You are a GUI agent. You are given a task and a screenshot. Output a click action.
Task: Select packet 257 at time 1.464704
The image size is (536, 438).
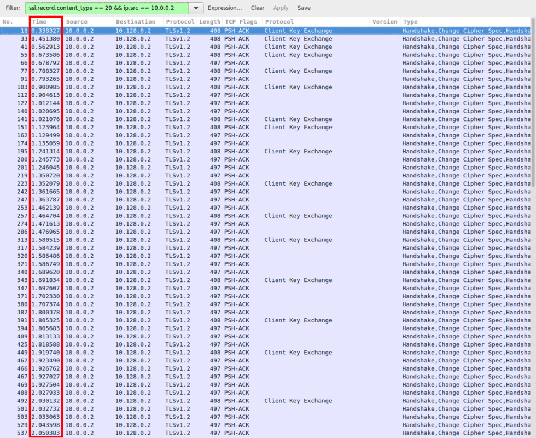click(x=265, y=216)
